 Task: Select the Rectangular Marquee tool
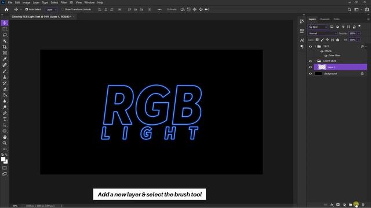pyautogui.click(x=5, y=29)
